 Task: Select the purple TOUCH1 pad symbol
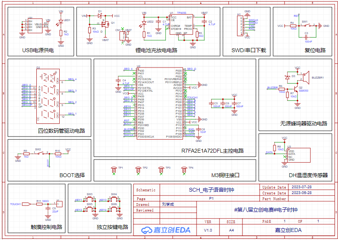(26, 204)
